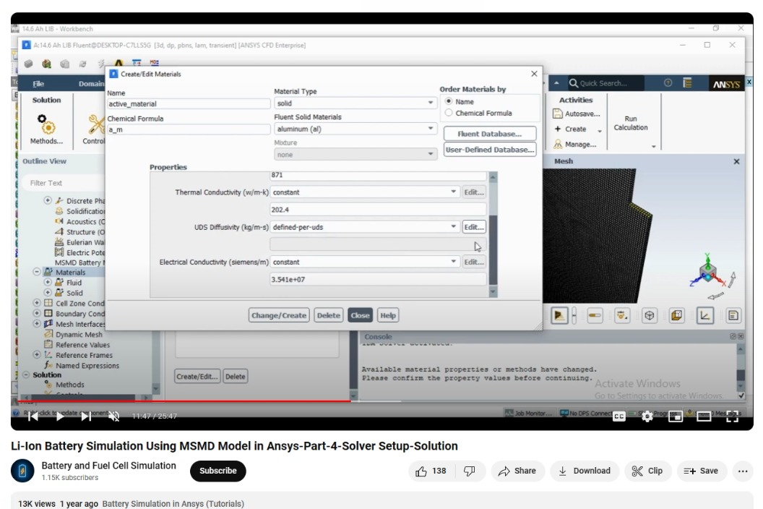763x509 pixels.
Task: Open the File menu
Action: (x=38, y=84)
